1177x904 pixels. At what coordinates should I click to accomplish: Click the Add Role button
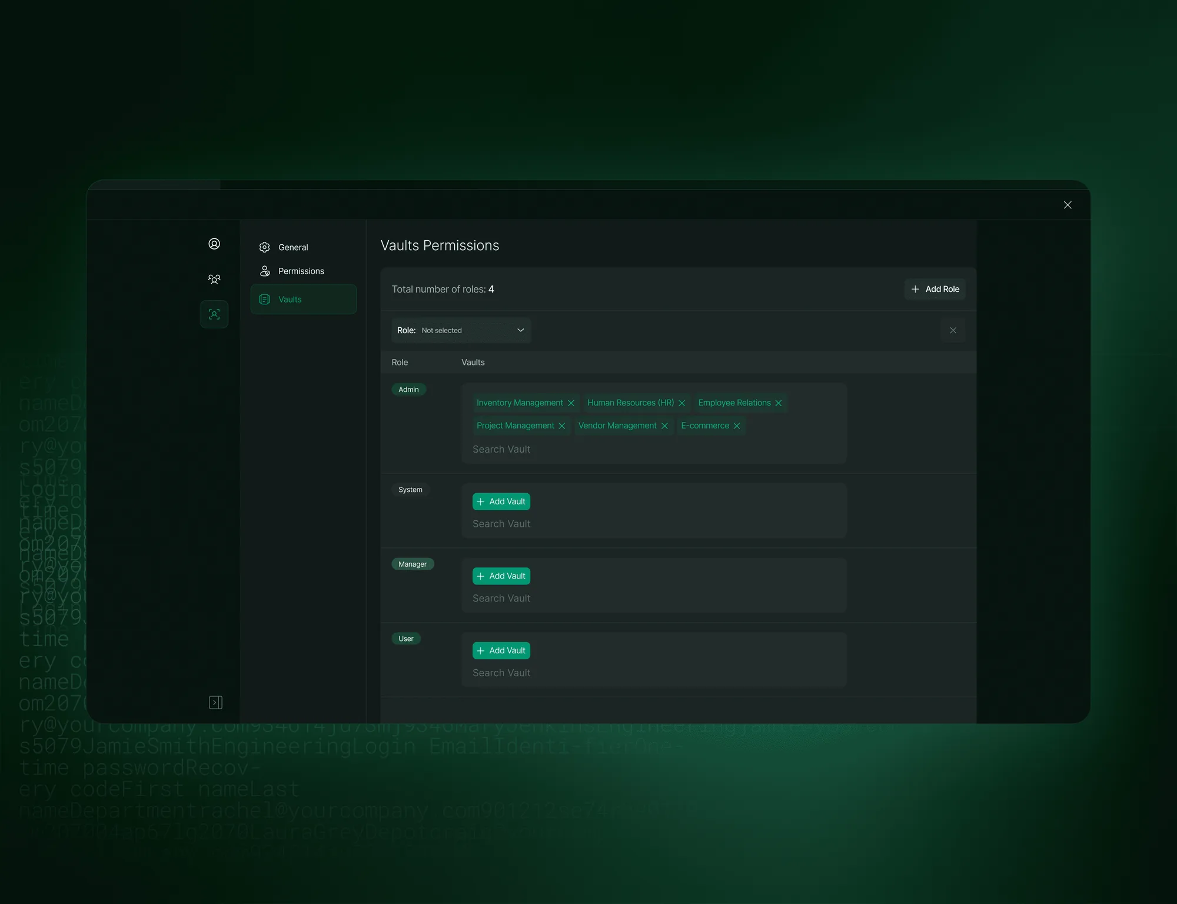click(x=935, y=289)
